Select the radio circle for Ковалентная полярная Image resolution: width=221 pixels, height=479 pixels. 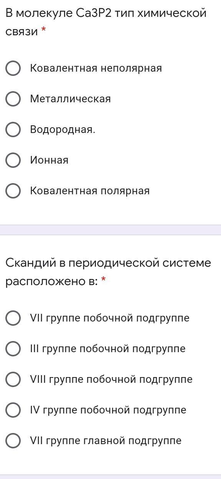[13, 191]
